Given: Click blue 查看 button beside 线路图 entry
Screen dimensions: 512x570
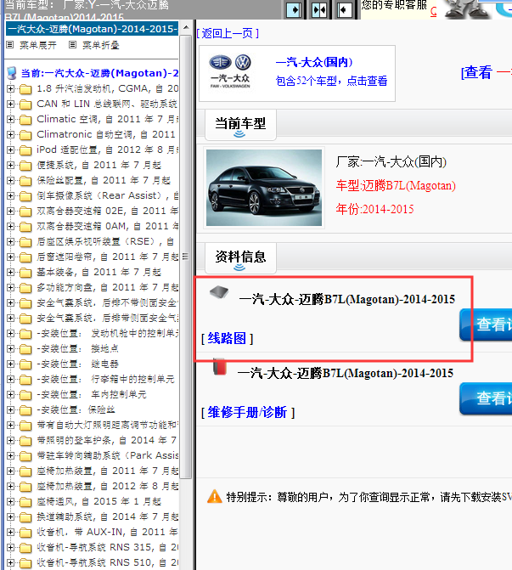Looking at the screenshot, I should tap(486, 325).
